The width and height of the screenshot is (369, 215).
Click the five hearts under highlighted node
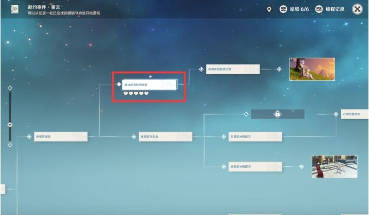pos(136,94)
